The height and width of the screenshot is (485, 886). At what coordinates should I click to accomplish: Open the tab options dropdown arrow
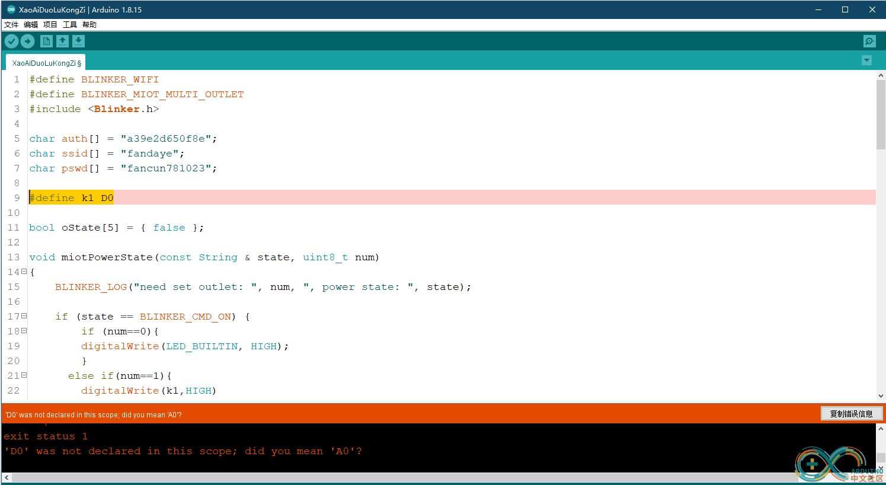tap(866, 60)
